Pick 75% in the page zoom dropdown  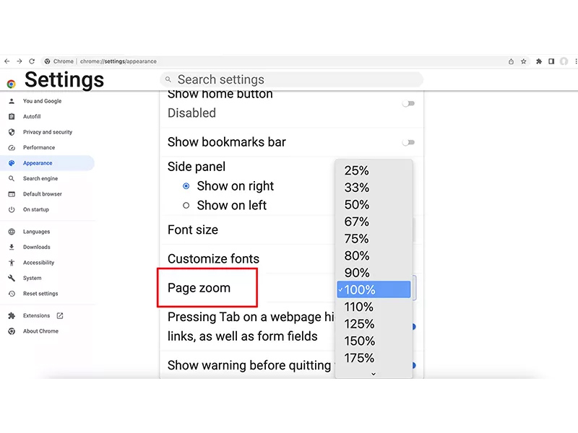(x=357, y=239)
